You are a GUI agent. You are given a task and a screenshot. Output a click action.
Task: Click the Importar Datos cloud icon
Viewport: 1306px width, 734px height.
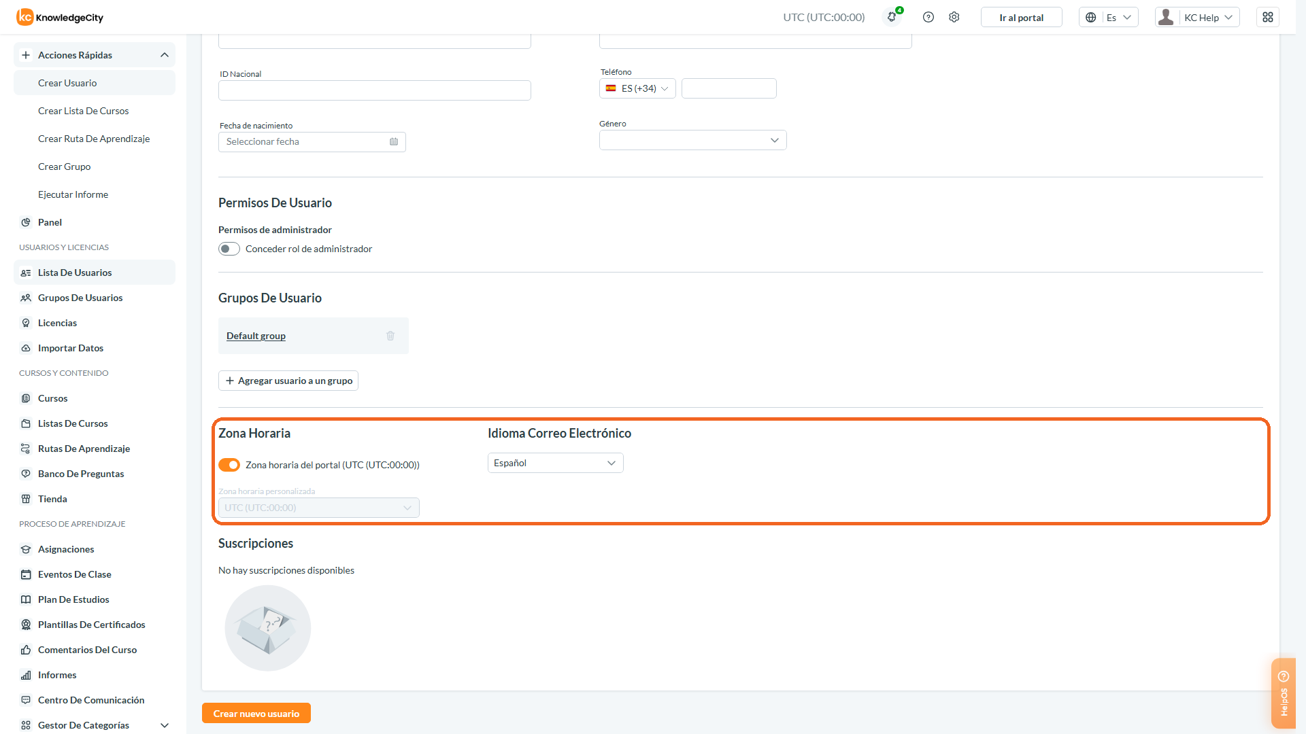26,348
